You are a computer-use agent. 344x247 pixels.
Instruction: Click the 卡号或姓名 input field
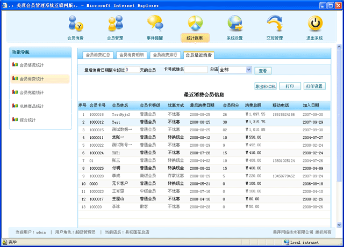[196, 70]
